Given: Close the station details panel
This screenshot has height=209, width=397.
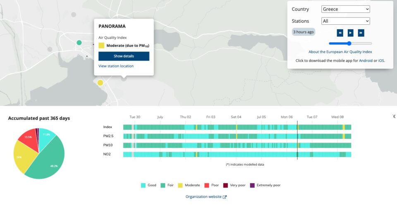Looking at the screenshot, I should tap(394, 116).
